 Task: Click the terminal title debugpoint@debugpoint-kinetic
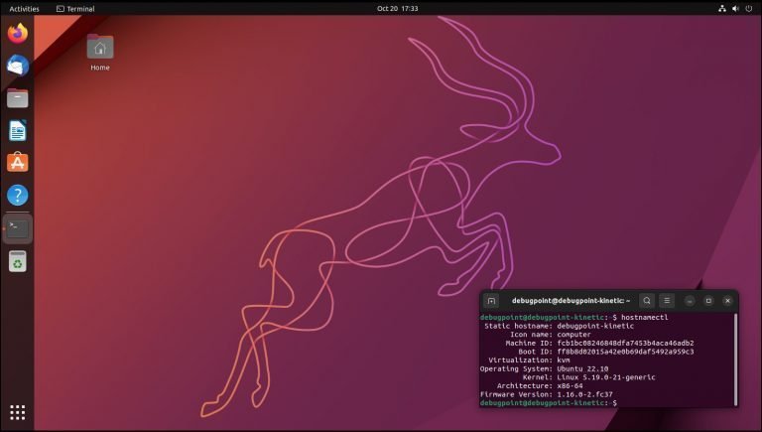tap(571, 301)
